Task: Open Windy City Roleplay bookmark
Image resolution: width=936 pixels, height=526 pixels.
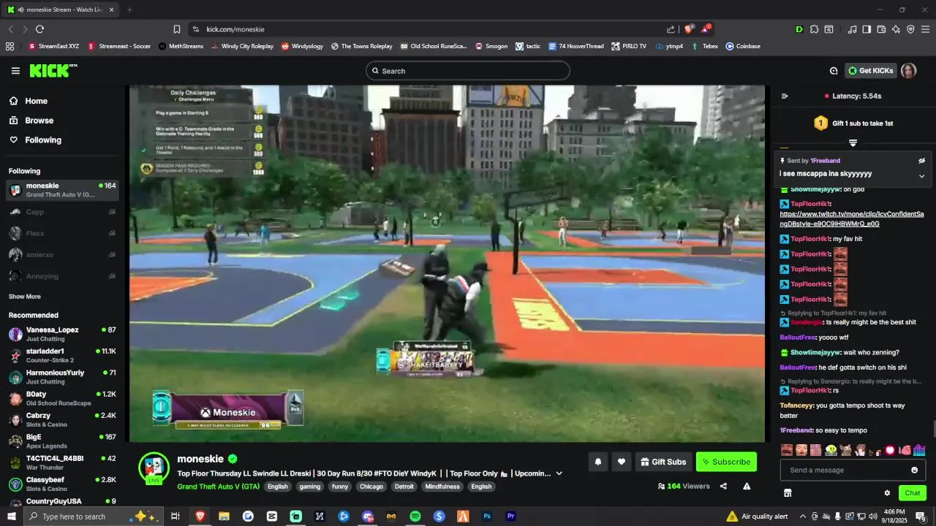Action: [242, 46]
